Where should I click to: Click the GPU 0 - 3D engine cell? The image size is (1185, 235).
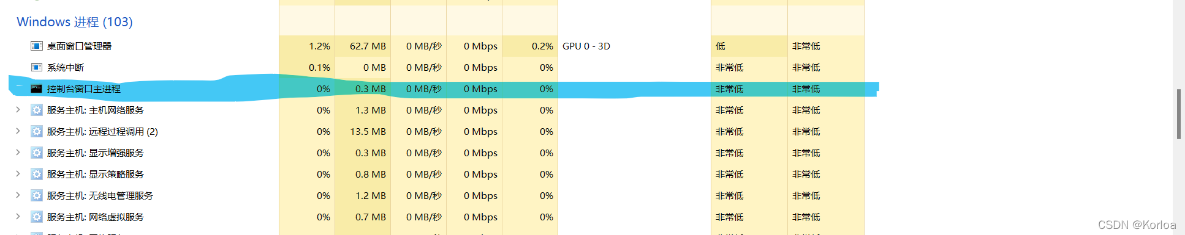point(586,46)
